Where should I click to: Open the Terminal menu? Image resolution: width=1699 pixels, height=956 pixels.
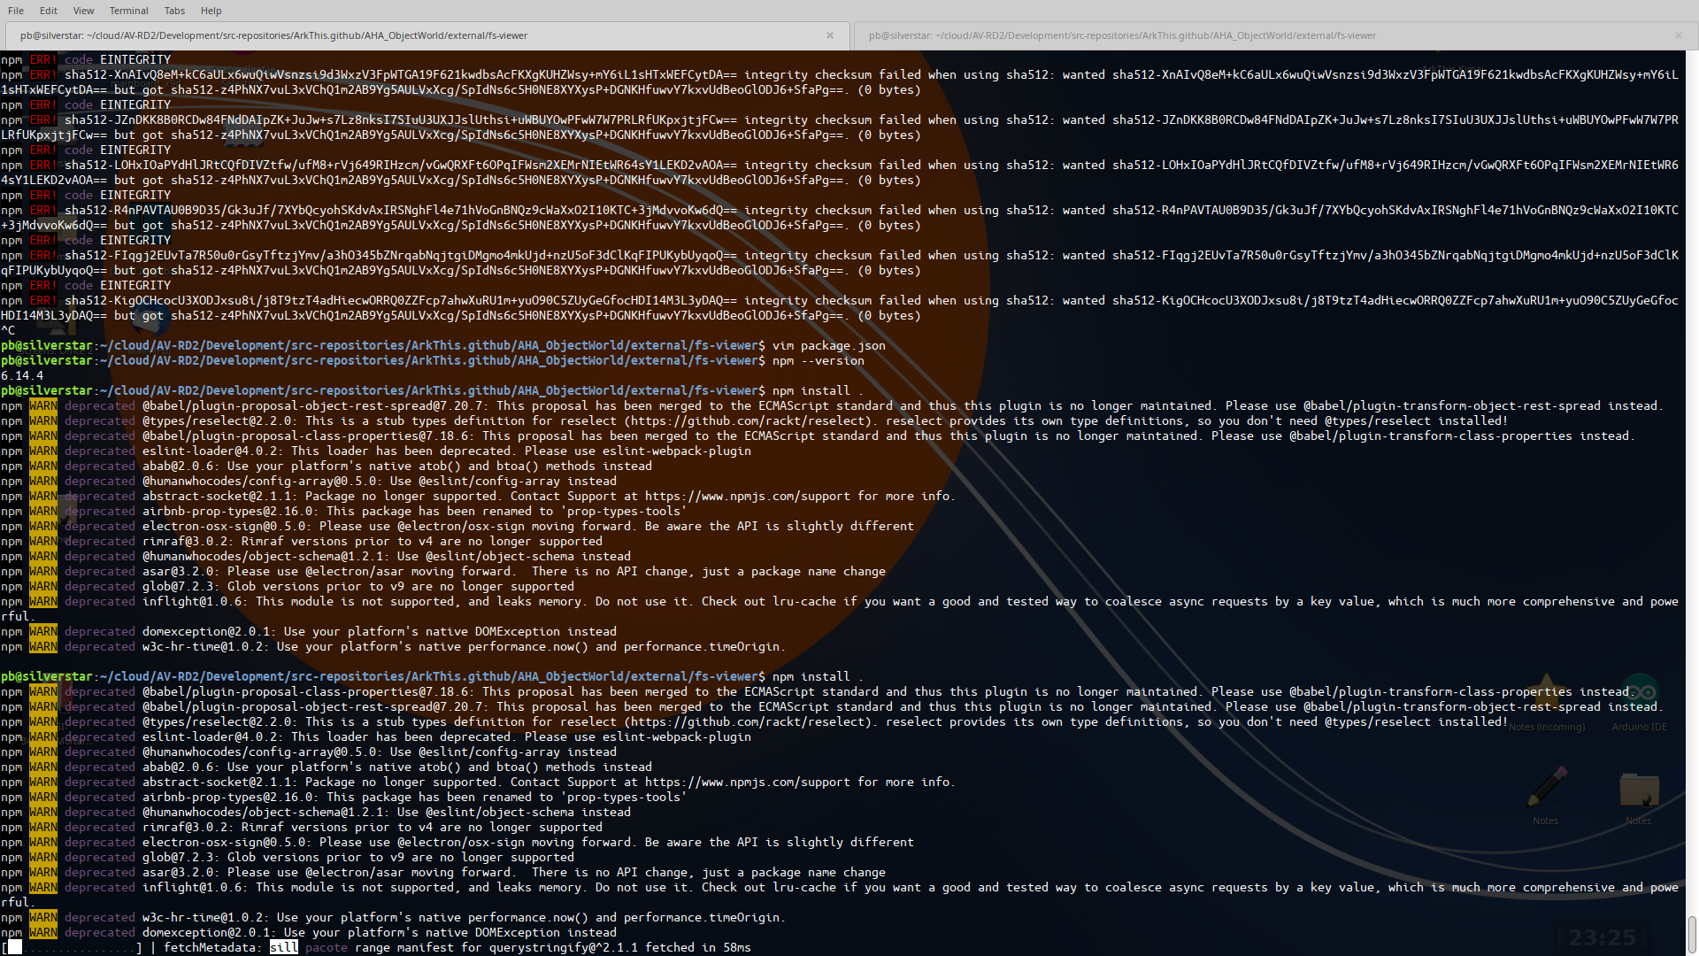[128, 11]
